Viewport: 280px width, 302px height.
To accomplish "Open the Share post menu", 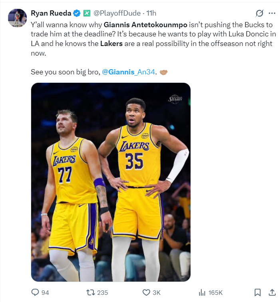I will click(272, 292).
